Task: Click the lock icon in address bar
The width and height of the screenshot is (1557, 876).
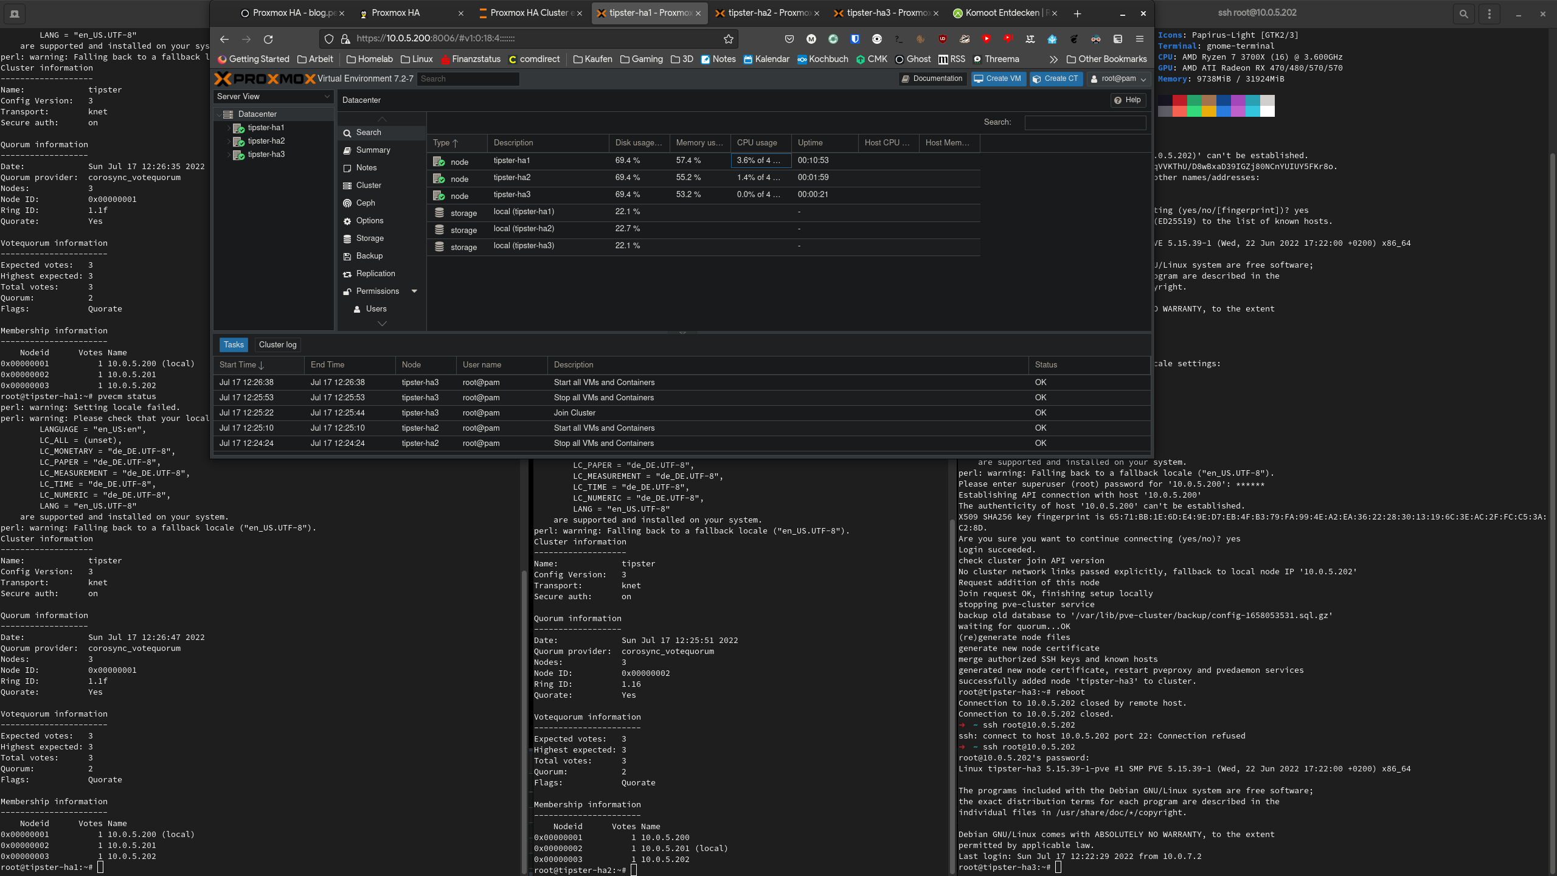Action: 345,39
